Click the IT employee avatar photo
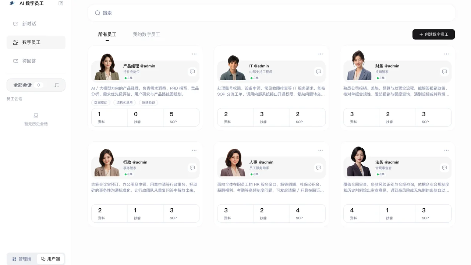 (x=233, y=67)
